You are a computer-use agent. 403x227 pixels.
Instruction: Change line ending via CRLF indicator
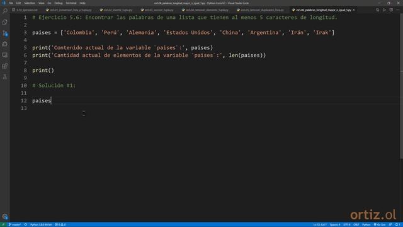[x=356, y=224]
